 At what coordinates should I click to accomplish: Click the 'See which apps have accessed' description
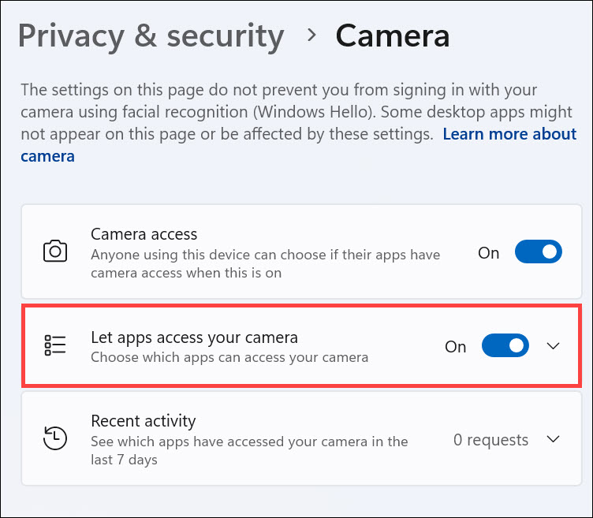pyautogui.click(x=249, y=449)
